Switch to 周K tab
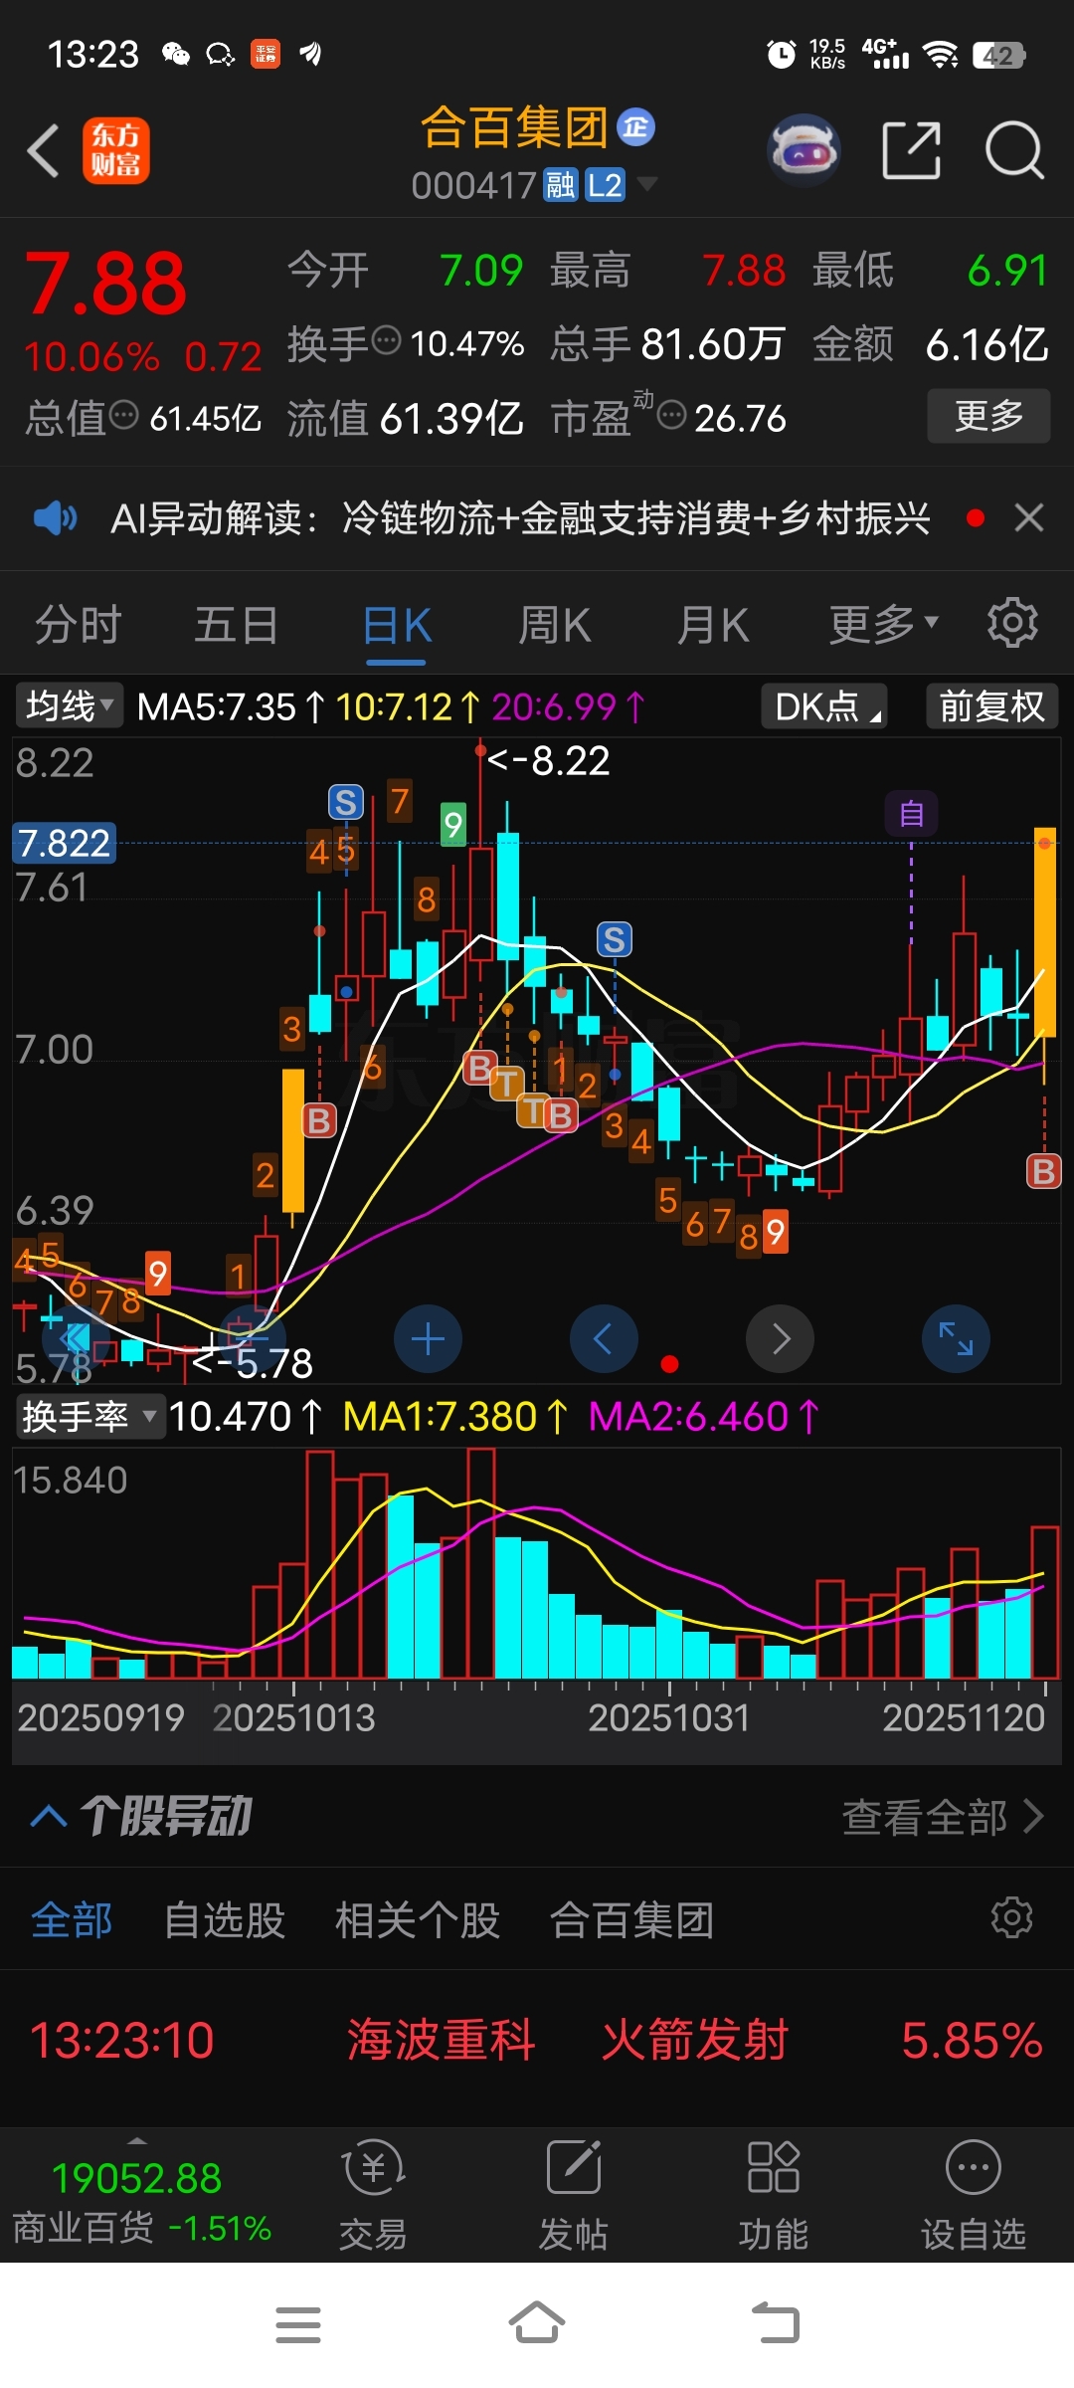This screenshot has width=1074, height=2388. pyautogui.click(x=555, y=626)
